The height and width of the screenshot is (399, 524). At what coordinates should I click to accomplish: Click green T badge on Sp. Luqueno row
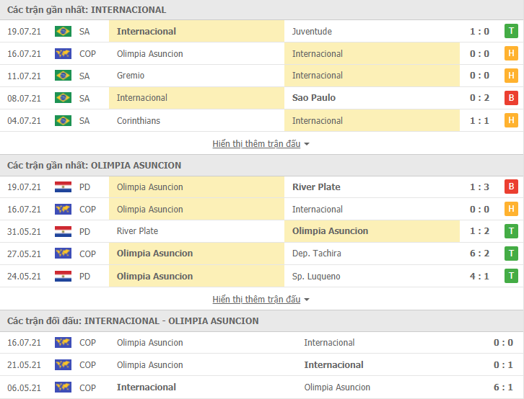(511, 276)
